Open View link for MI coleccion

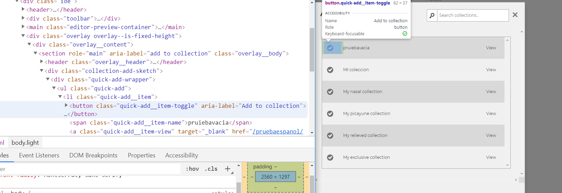click(x=491, y=70)
